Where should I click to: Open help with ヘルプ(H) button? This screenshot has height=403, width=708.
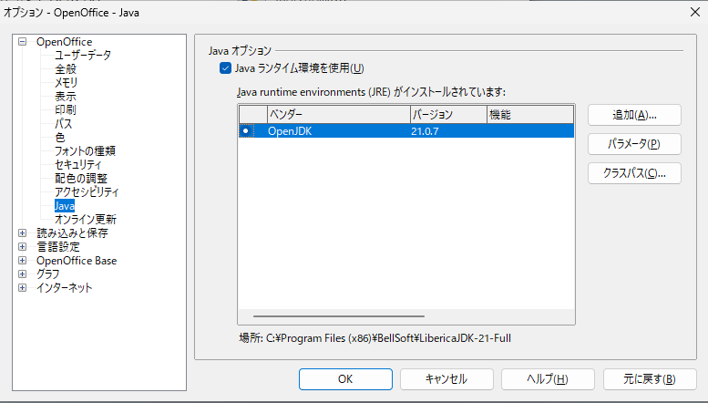click(548, 379)
